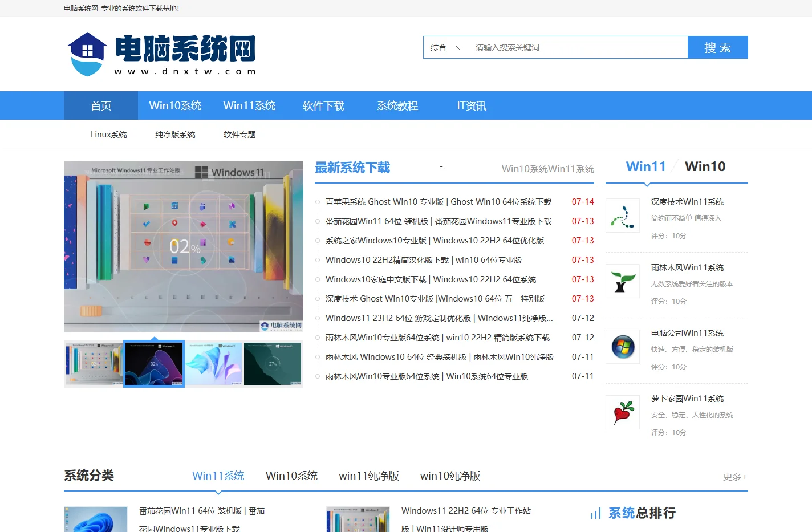Click the main Windows 11 carousel image
812x532 pixels.
point(184,246)
